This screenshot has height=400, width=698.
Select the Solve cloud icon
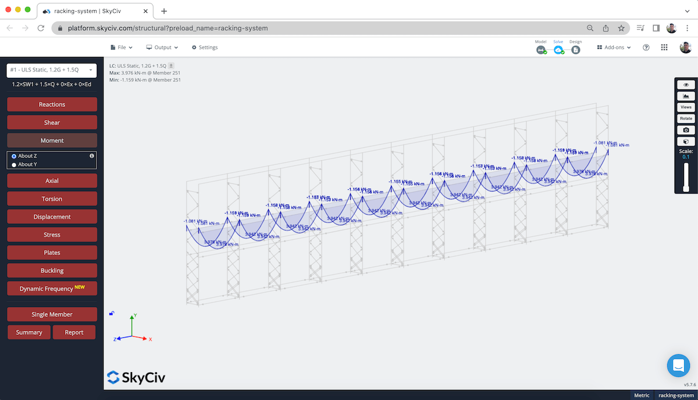[x=558, y=49]
